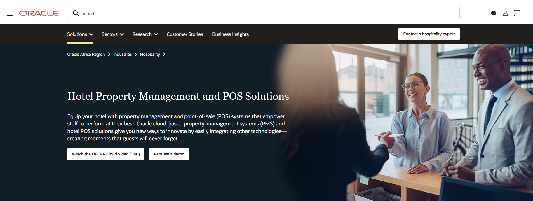Expand the Solutions dropdown
The image size is (533, 201).
coord(80,34)
